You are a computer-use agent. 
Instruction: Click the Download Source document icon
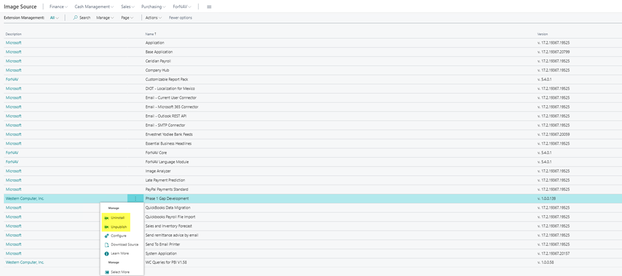tap(106, 245)
